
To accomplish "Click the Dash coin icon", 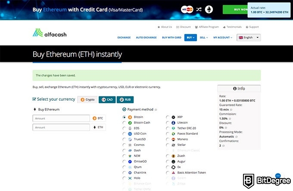I will tap(130, 151).
